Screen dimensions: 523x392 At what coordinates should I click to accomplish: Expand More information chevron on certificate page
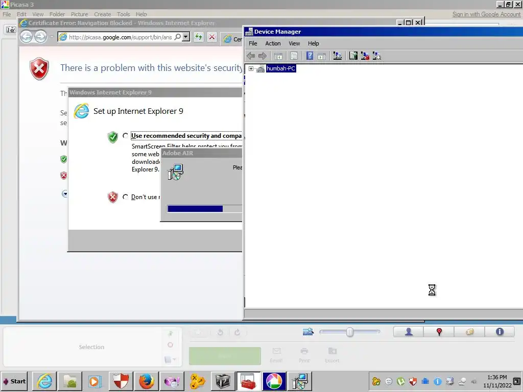(65, 193)
